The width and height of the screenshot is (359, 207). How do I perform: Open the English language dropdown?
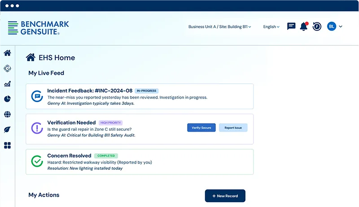[x=271, y=27]
